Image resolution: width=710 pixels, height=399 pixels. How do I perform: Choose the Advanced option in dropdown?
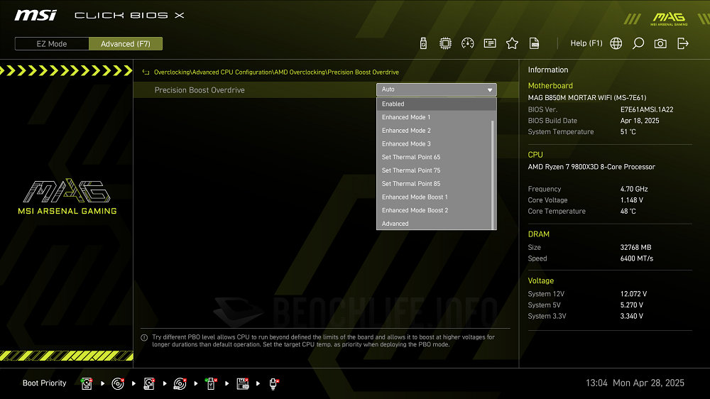click(435, 224)
